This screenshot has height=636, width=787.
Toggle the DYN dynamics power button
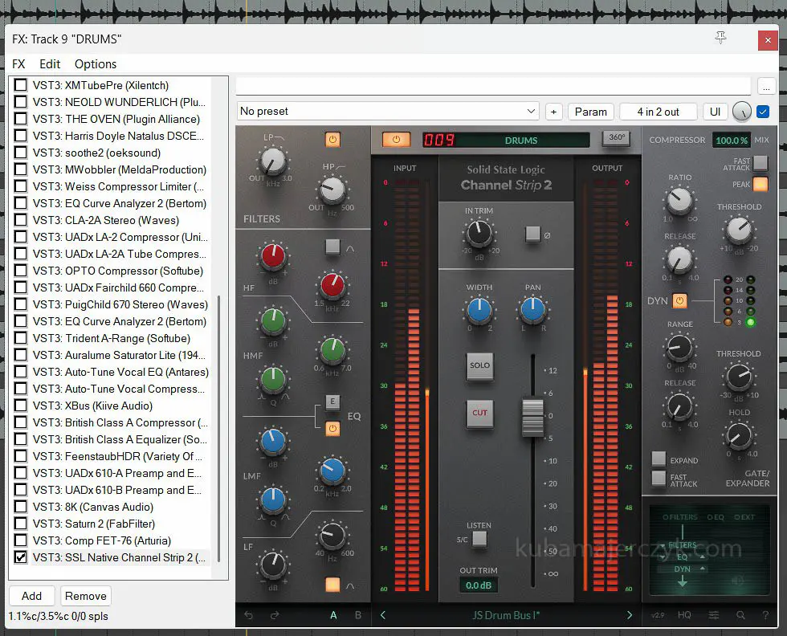pyautogui.click(x=679, y=301)
